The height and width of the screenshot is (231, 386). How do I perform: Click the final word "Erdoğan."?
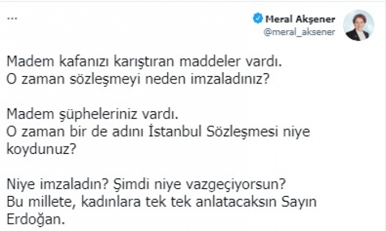[x=34, y=220]
